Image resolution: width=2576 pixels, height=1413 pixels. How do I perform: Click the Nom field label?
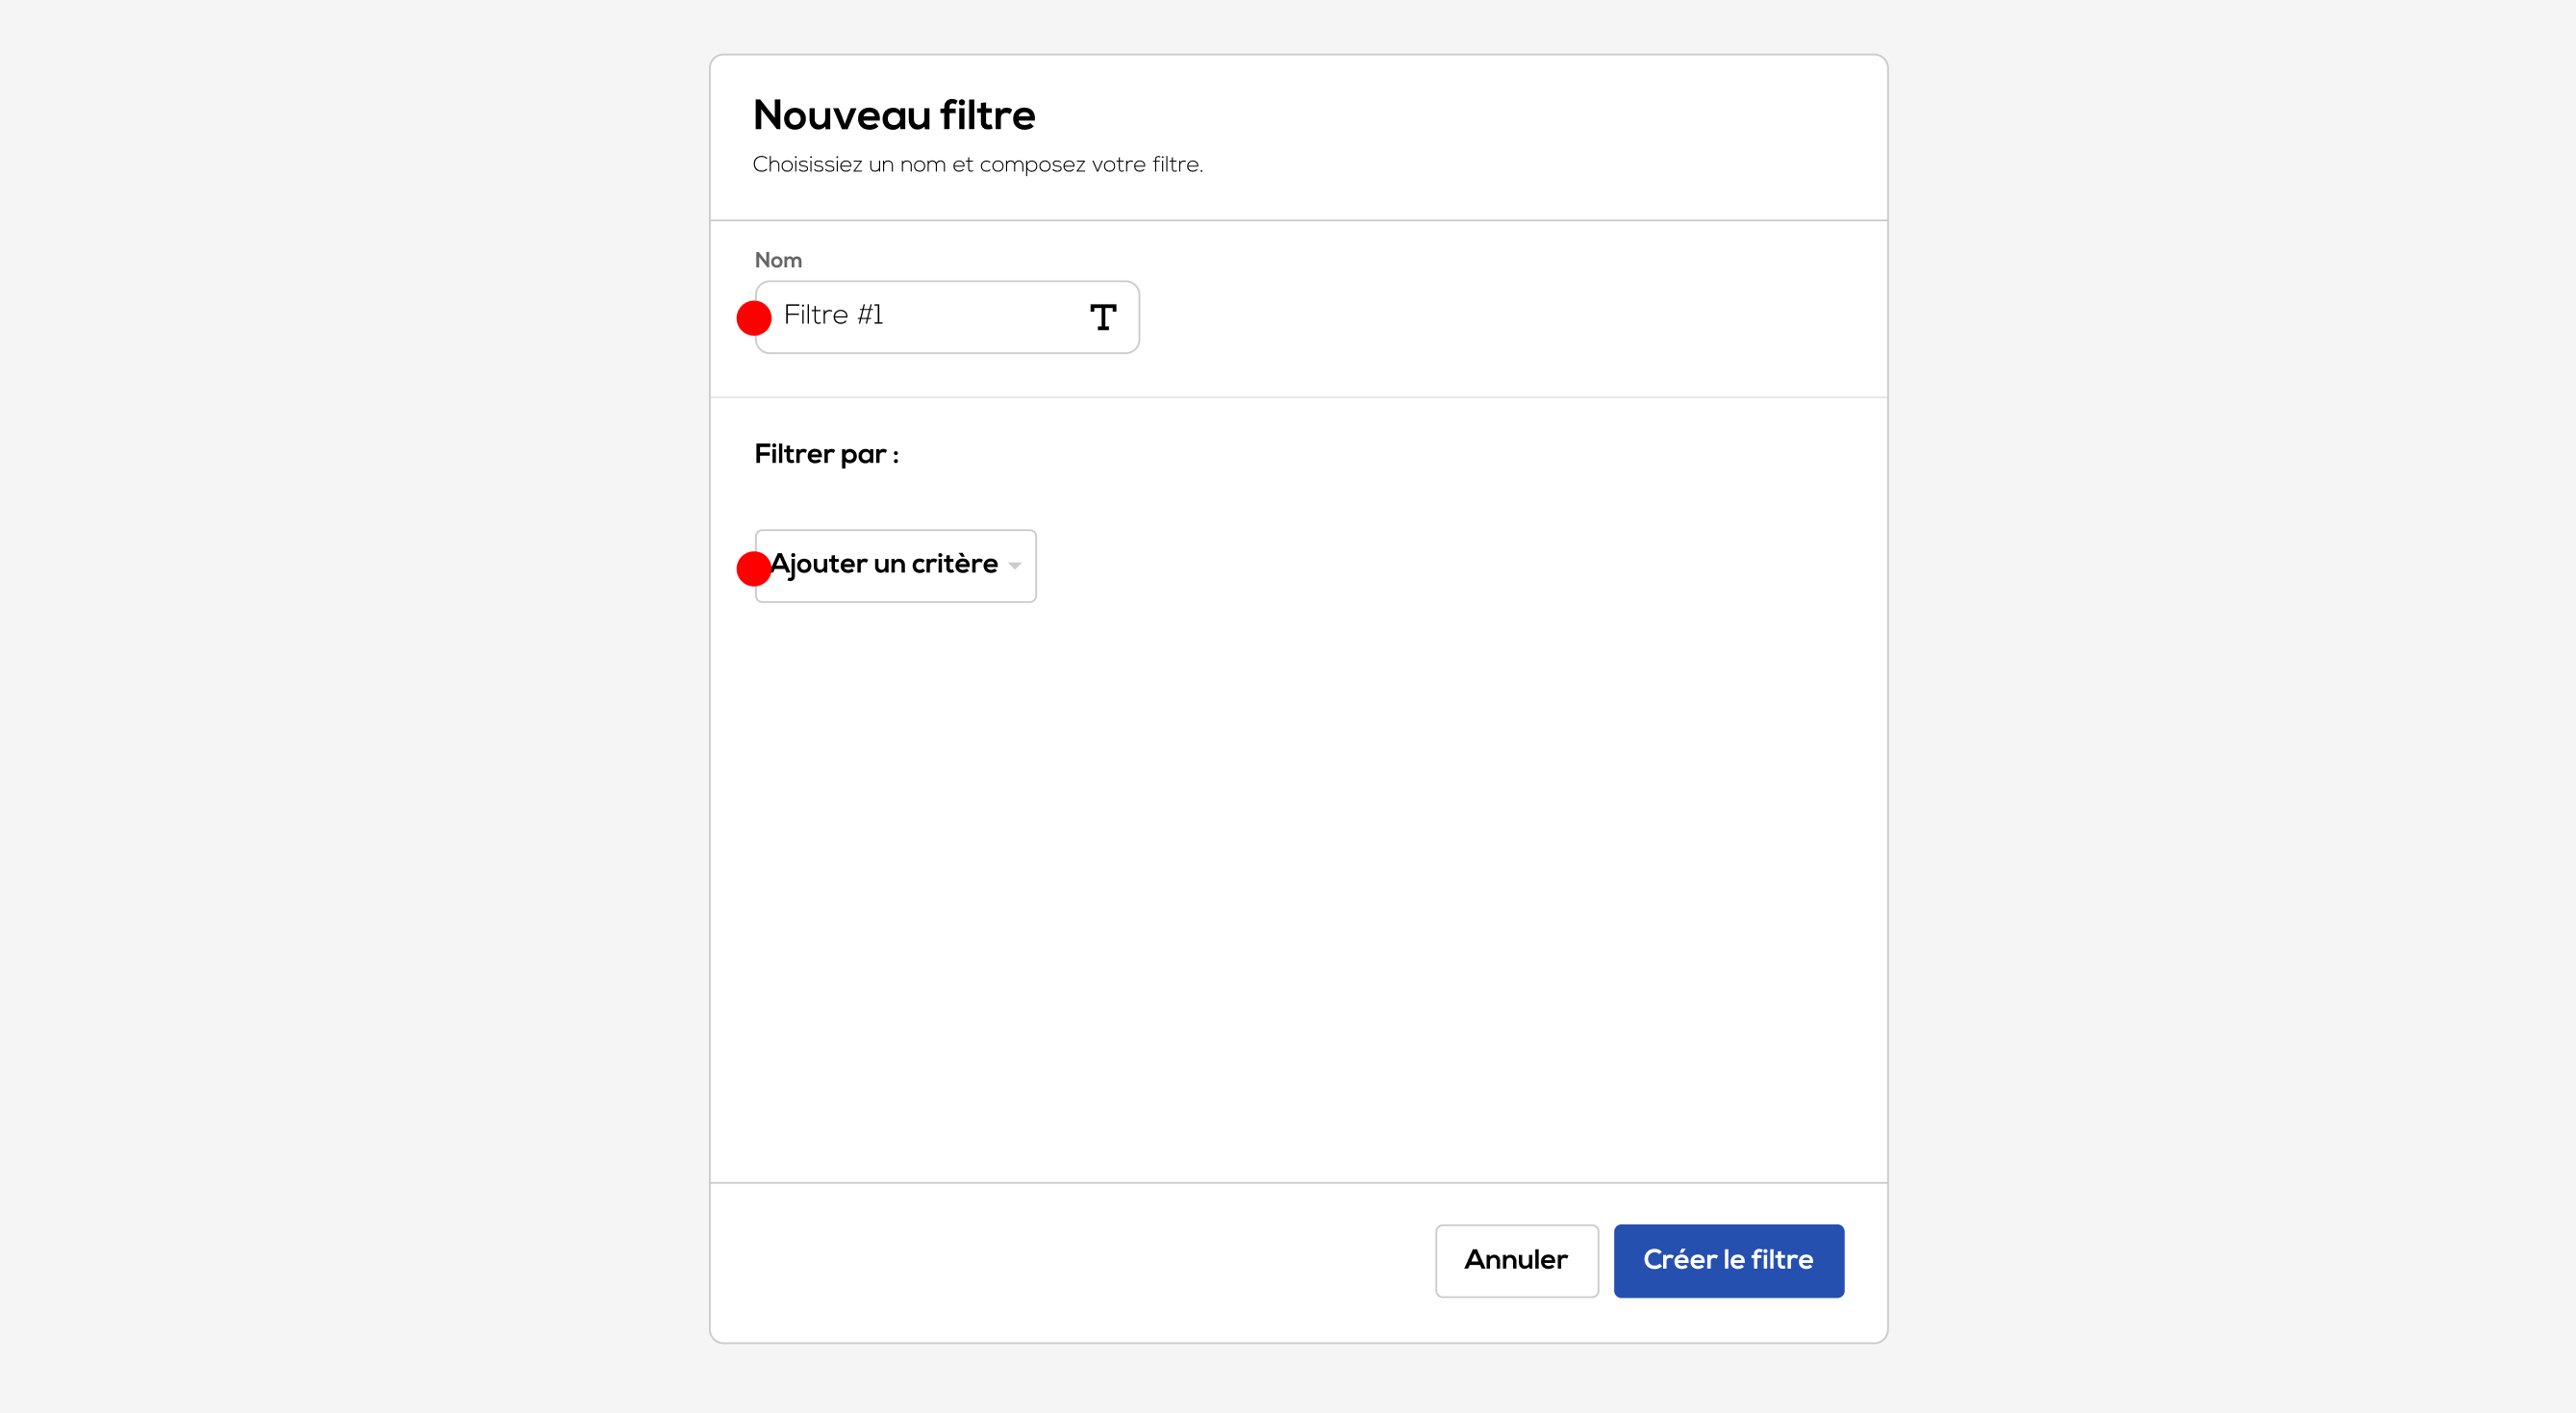pyautogui.click(x=778, y=260)
